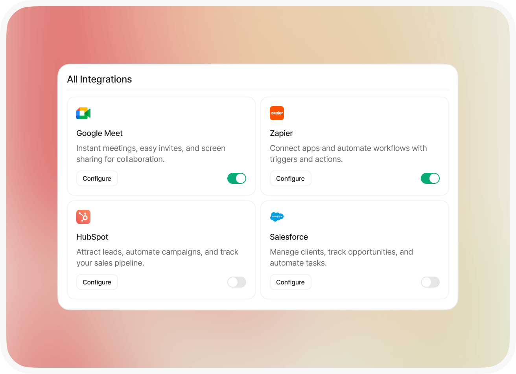This screenshot has height=374, width=516.
Task: Click the Google Meet description text
Action: (151, 154)
